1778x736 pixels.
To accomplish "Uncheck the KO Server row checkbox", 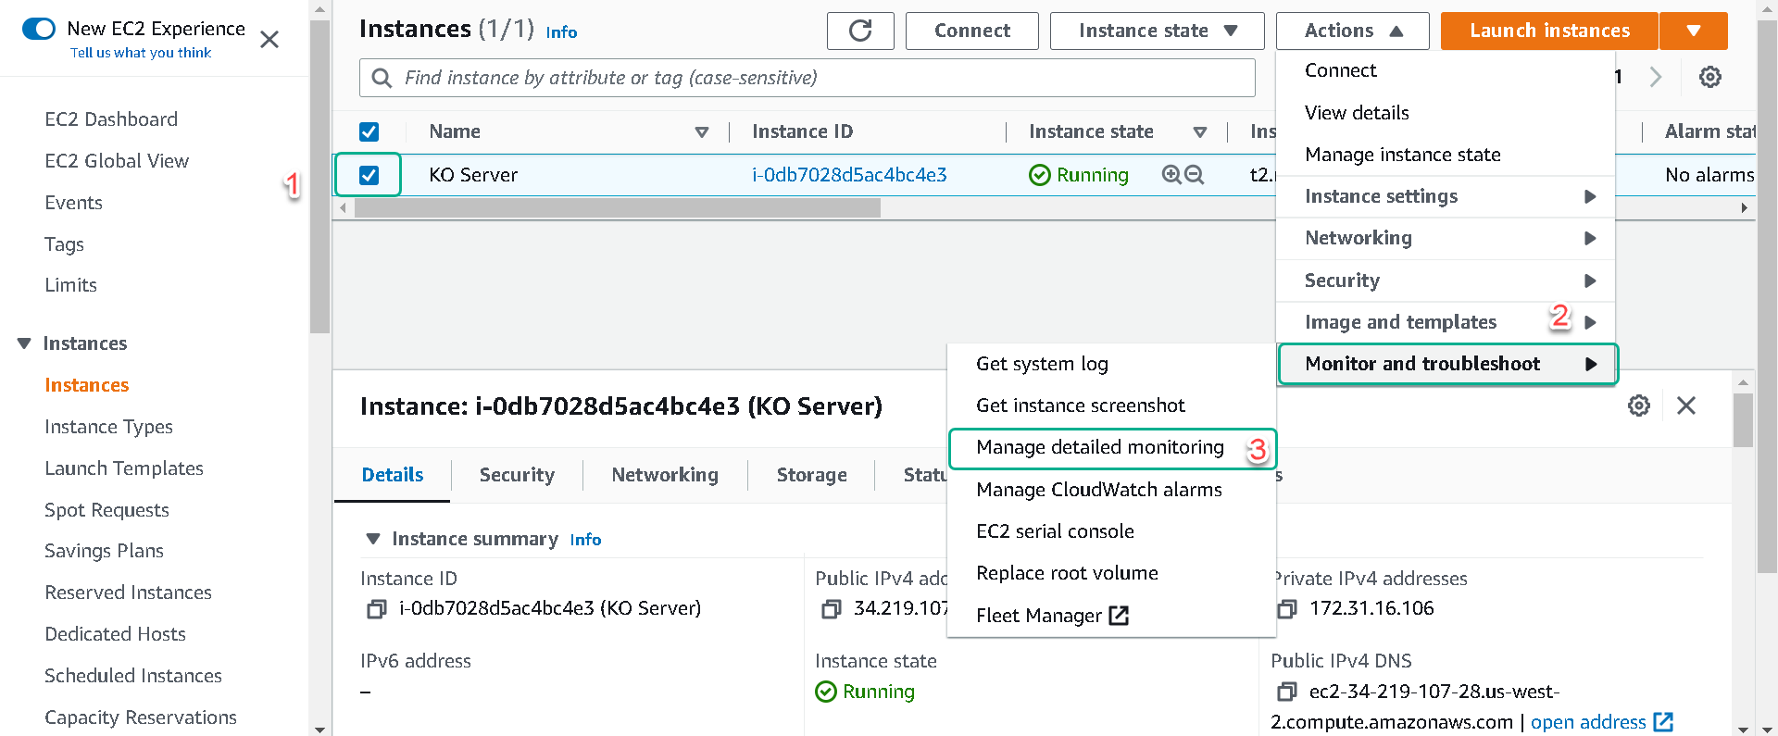I will coord(369,175).
